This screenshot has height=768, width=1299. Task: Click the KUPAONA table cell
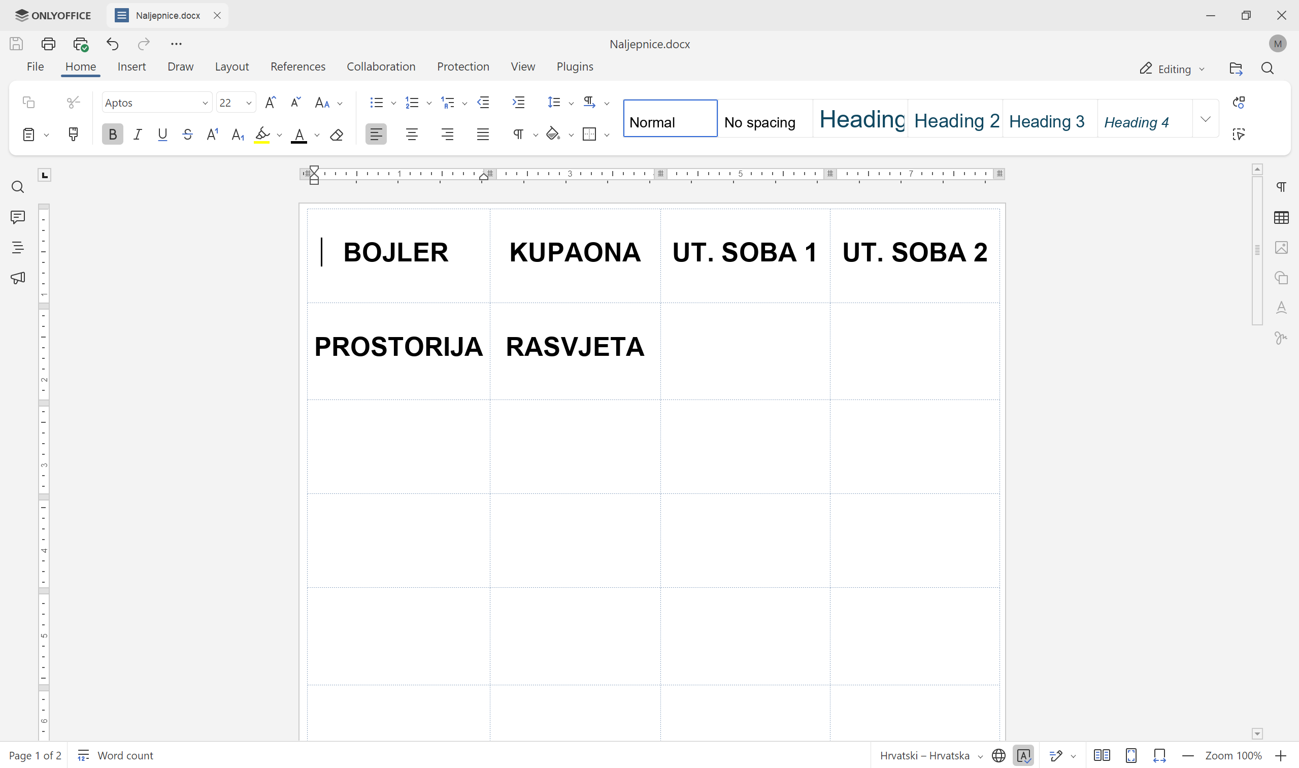point(575,255)
